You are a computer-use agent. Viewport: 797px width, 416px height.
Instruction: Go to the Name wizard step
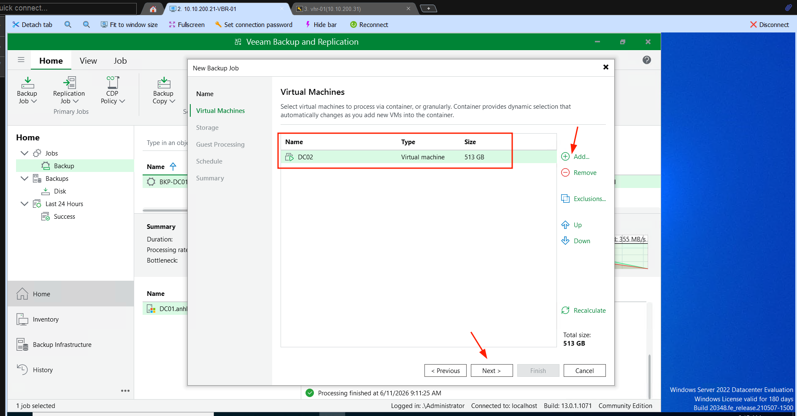205,94
